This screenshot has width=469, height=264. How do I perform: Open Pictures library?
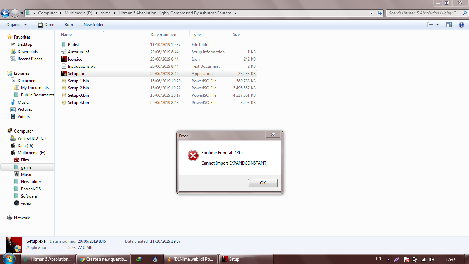(x=25, y=109)
